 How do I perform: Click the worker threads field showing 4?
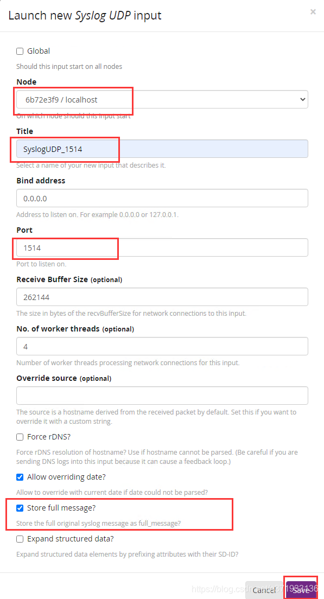tap(163, 346)
